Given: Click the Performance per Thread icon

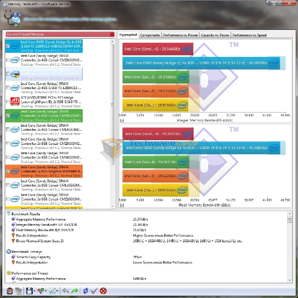Looking at the screenshot, I should tap(9, 273).
